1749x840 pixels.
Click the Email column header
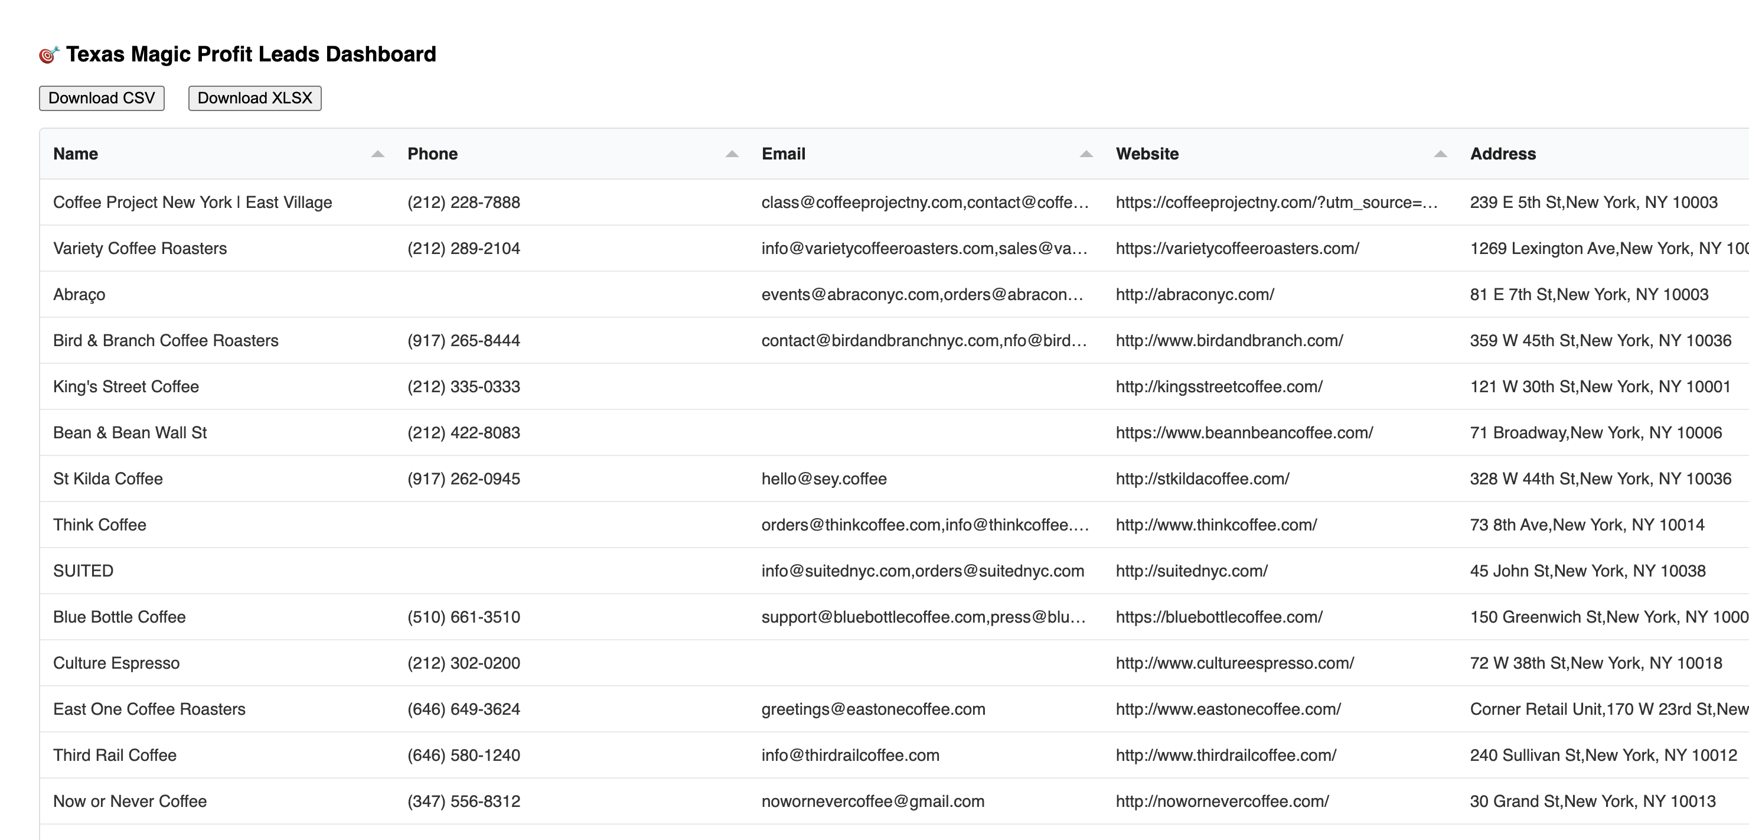pyautogui.click(x=925, y=154)
